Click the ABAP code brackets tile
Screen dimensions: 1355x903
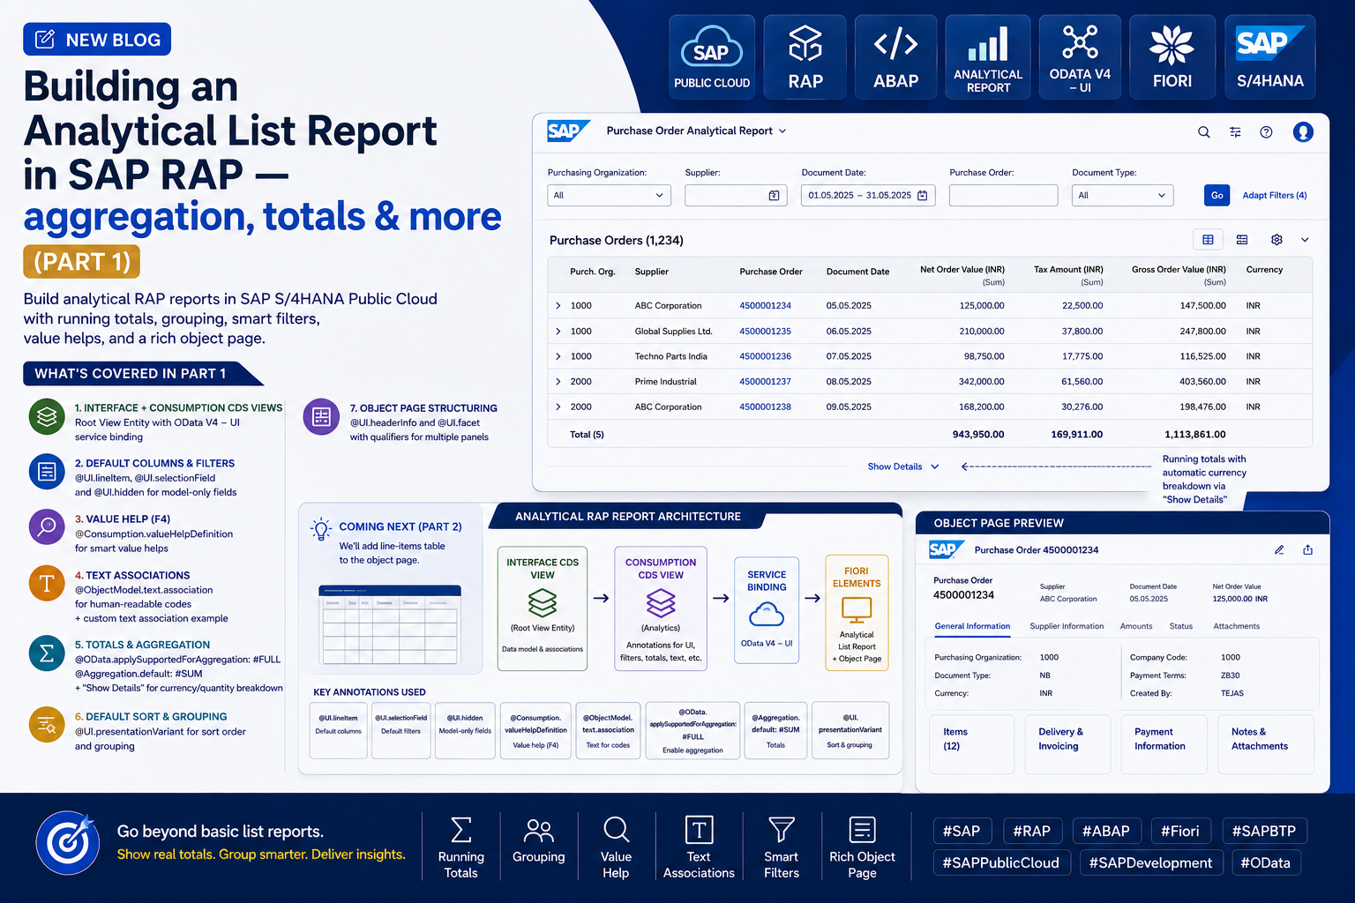tap(895, 56)
